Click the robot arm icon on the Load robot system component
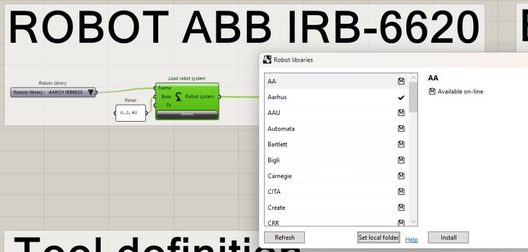Viewport: 528px width, 252px height. (x=178, y=96)
